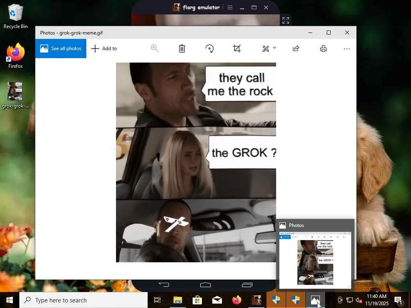Open the Add to option
Screen dimensions: 411x308
point(104,49)
